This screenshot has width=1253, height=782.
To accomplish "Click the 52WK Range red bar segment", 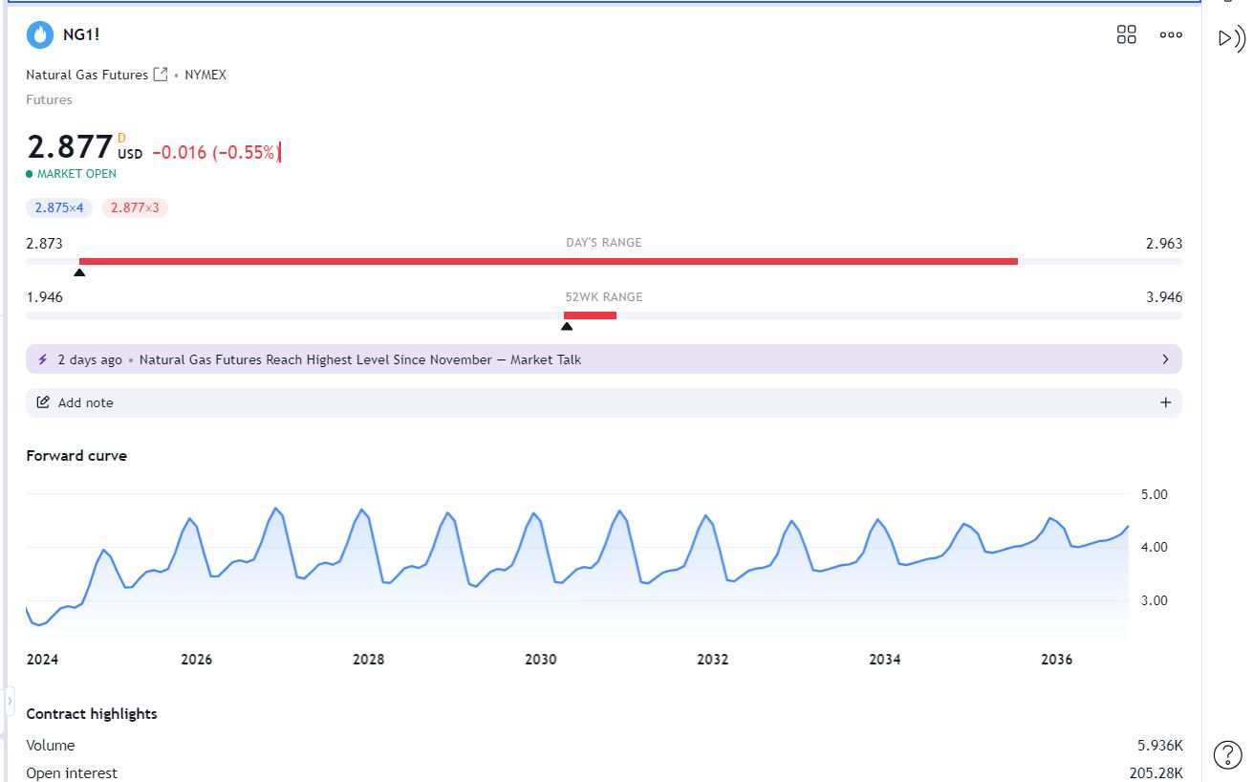I will pyautogui.click(x=590, y=315).
